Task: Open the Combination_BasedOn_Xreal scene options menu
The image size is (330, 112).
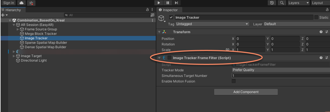Action: pyautogui.click(x=152, y=20)
